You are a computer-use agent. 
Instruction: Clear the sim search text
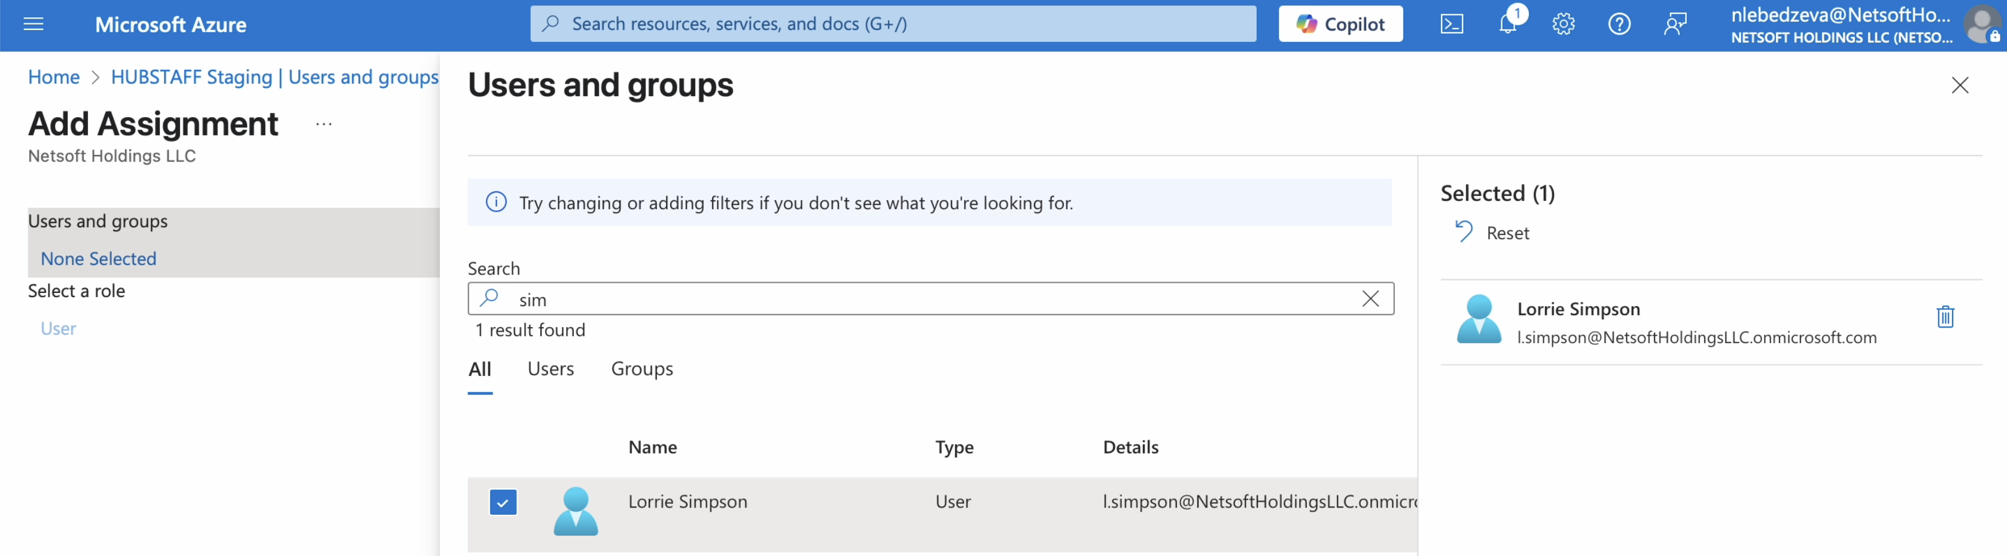pos(1370,299)
